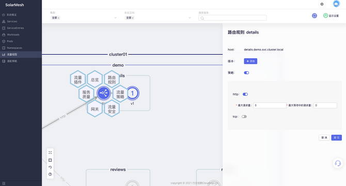Click the fullscreen fit icon on canvas toolbar

(x=50, y=153)
